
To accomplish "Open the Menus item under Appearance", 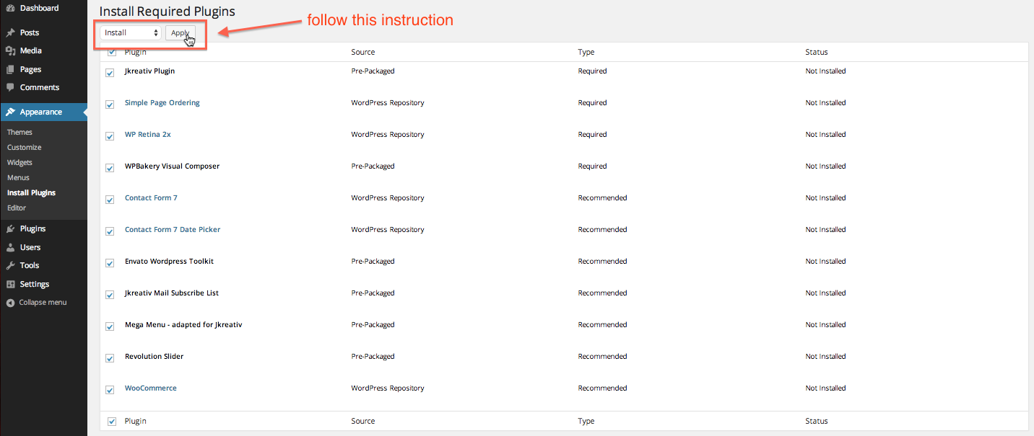I will pos(19,177).
